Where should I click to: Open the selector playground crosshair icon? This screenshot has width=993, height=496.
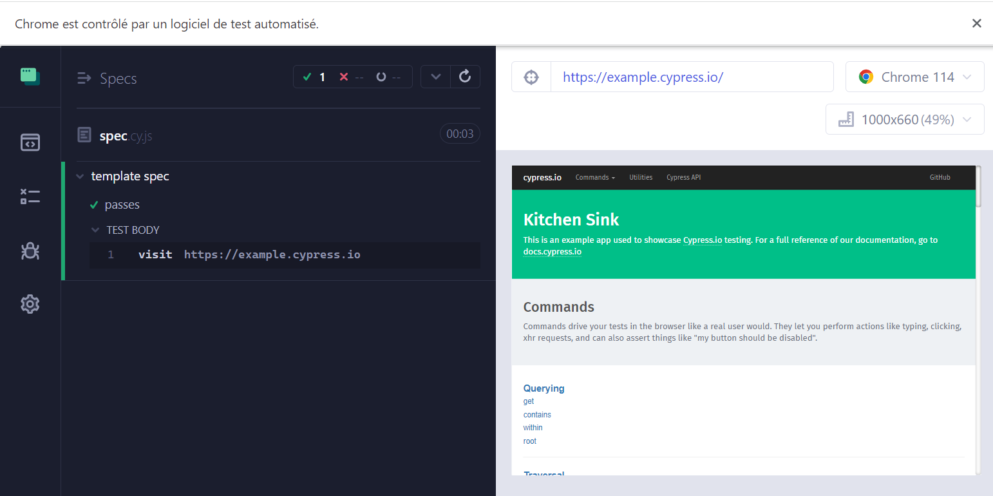531,77
